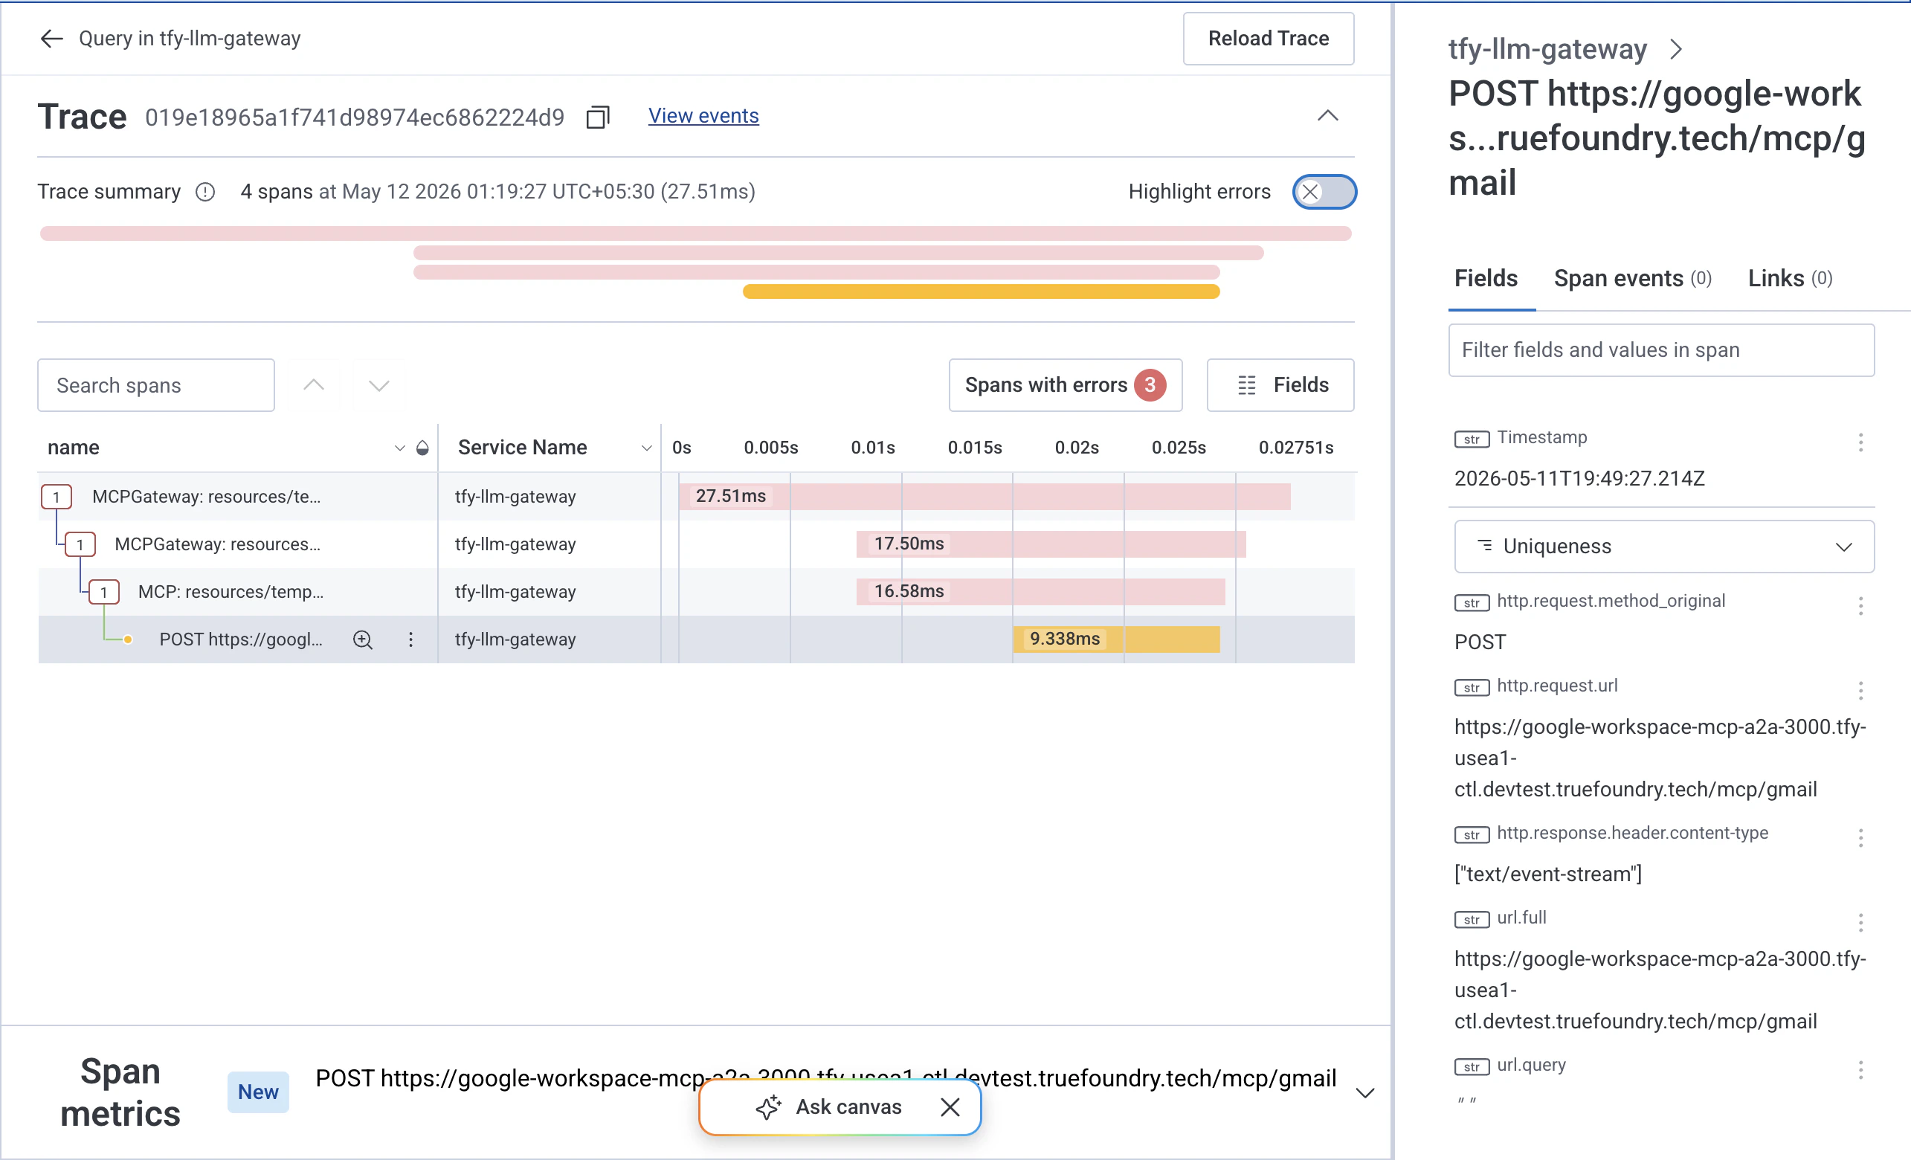Click the 16.58ms span duration bar
The width and height of the screenshot is (1911, 1160).
click(1041, 592)
